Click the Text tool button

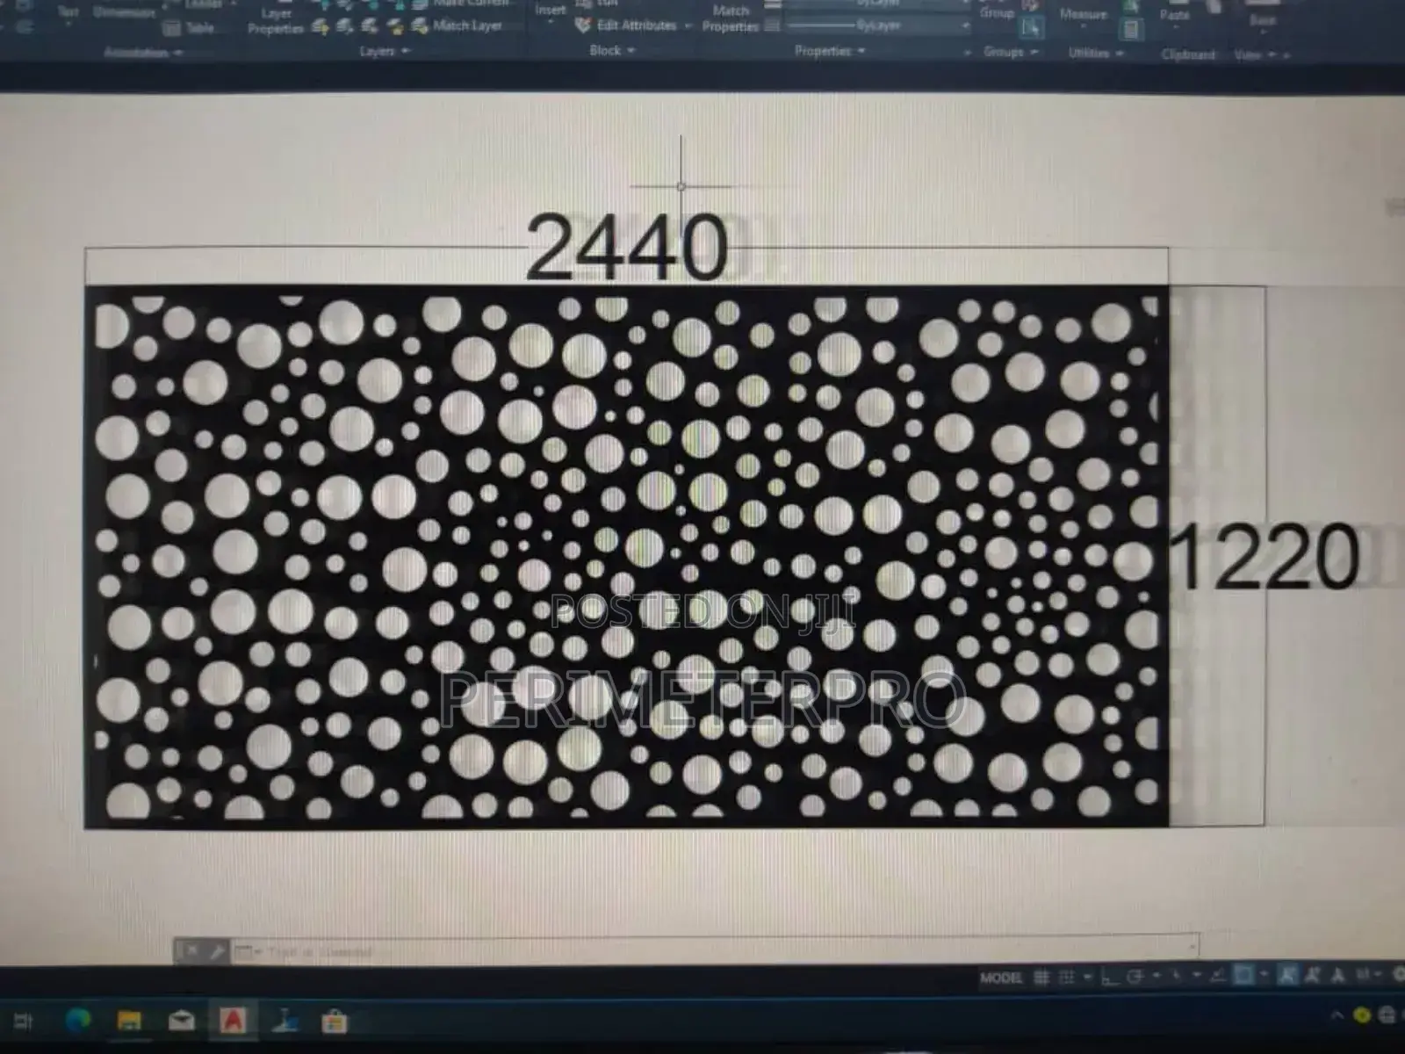[x=68, y=13]
